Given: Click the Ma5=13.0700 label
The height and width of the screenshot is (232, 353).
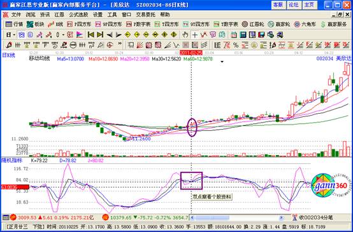Looking at the screenshot, I should point(71,59).
